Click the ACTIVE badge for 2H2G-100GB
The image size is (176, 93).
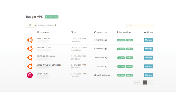click(x=121, y=40)
